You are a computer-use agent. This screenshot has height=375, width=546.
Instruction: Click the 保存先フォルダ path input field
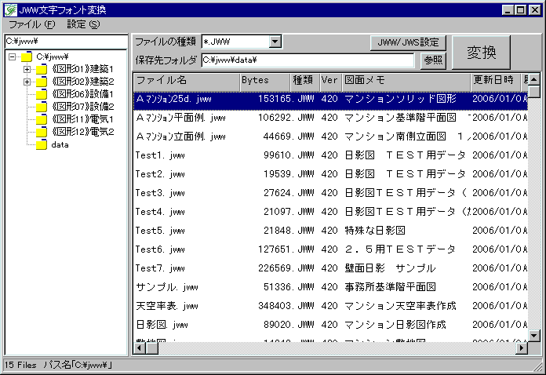[307, 60]
